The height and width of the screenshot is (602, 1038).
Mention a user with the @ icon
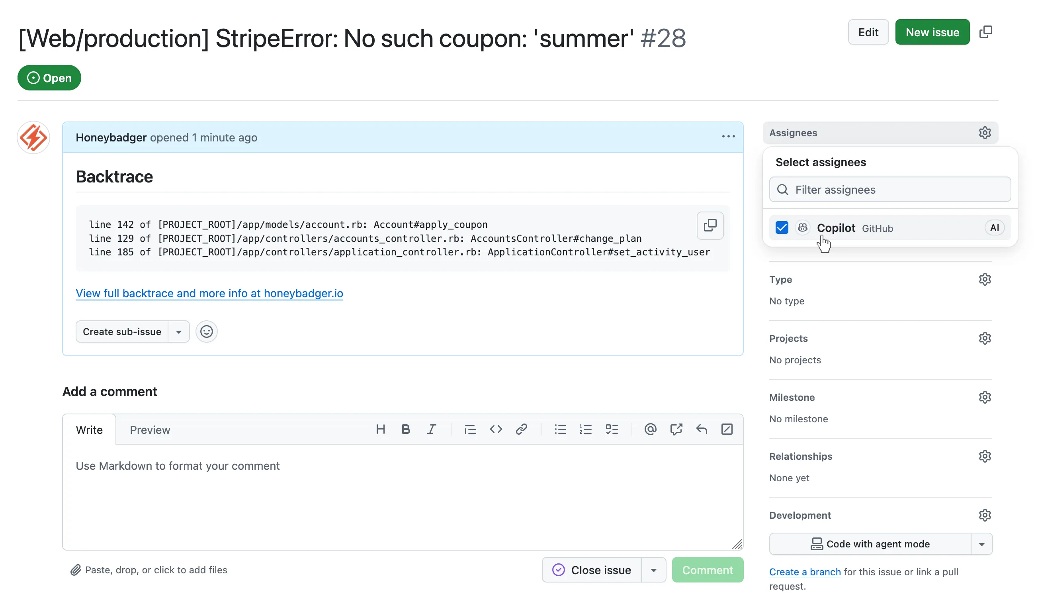(x=650, y=429)
